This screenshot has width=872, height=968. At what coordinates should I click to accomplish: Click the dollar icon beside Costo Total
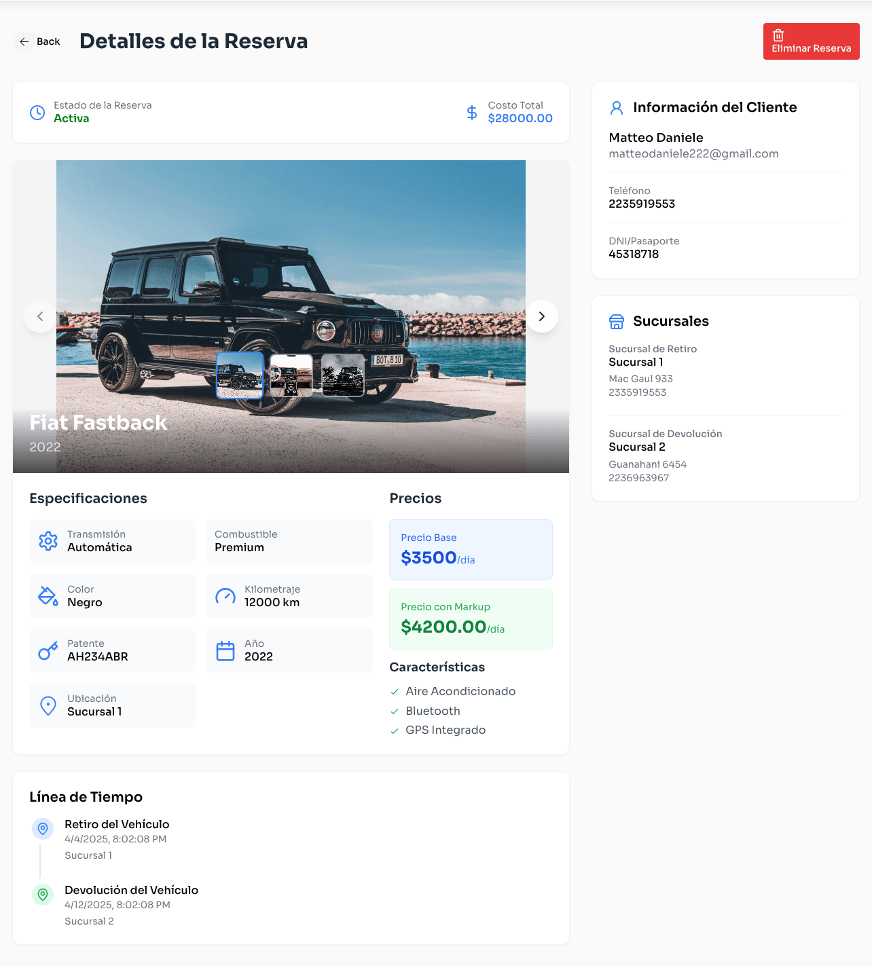pos(472,113)
